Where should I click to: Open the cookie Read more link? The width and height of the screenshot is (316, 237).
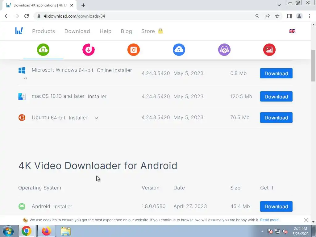(x=270, y=220)
